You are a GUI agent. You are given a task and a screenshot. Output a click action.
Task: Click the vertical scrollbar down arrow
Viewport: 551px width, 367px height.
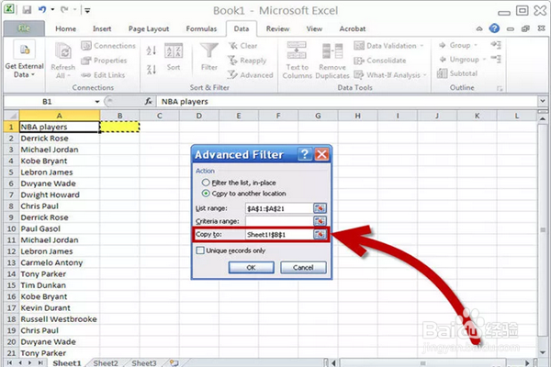click(542, 352)
